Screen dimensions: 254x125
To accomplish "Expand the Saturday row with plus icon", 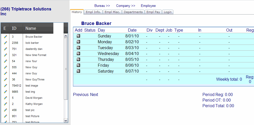I will 78,71.
